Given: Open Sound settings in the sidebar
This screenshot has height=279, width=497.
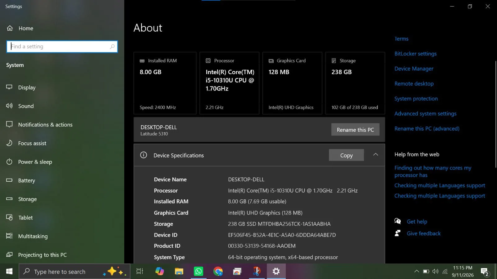Looking at the screenshot, I should (26, 106).
